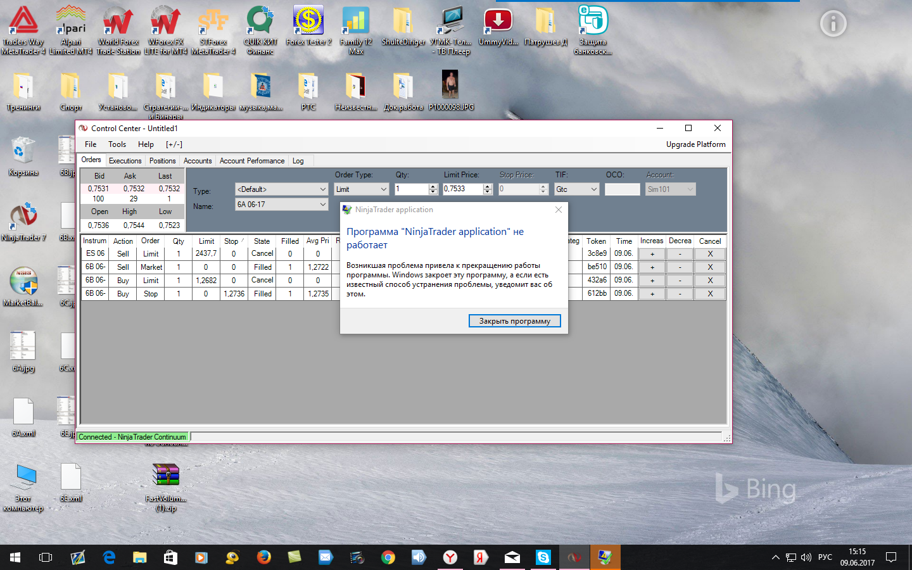Select the Forex Tester 2 desktop icon
The width and height of the screenshot is (912, 570).
(308, 25)
